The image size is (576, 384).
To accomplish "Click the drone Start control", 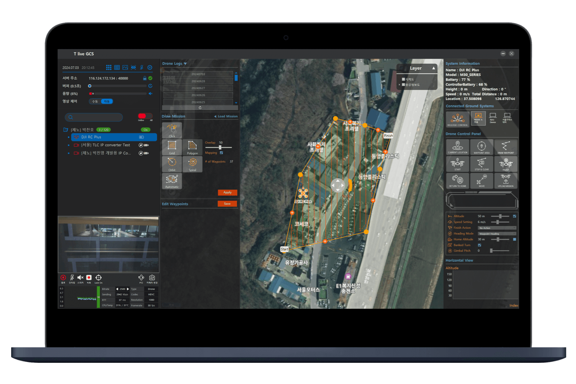I will coord(458,164).
